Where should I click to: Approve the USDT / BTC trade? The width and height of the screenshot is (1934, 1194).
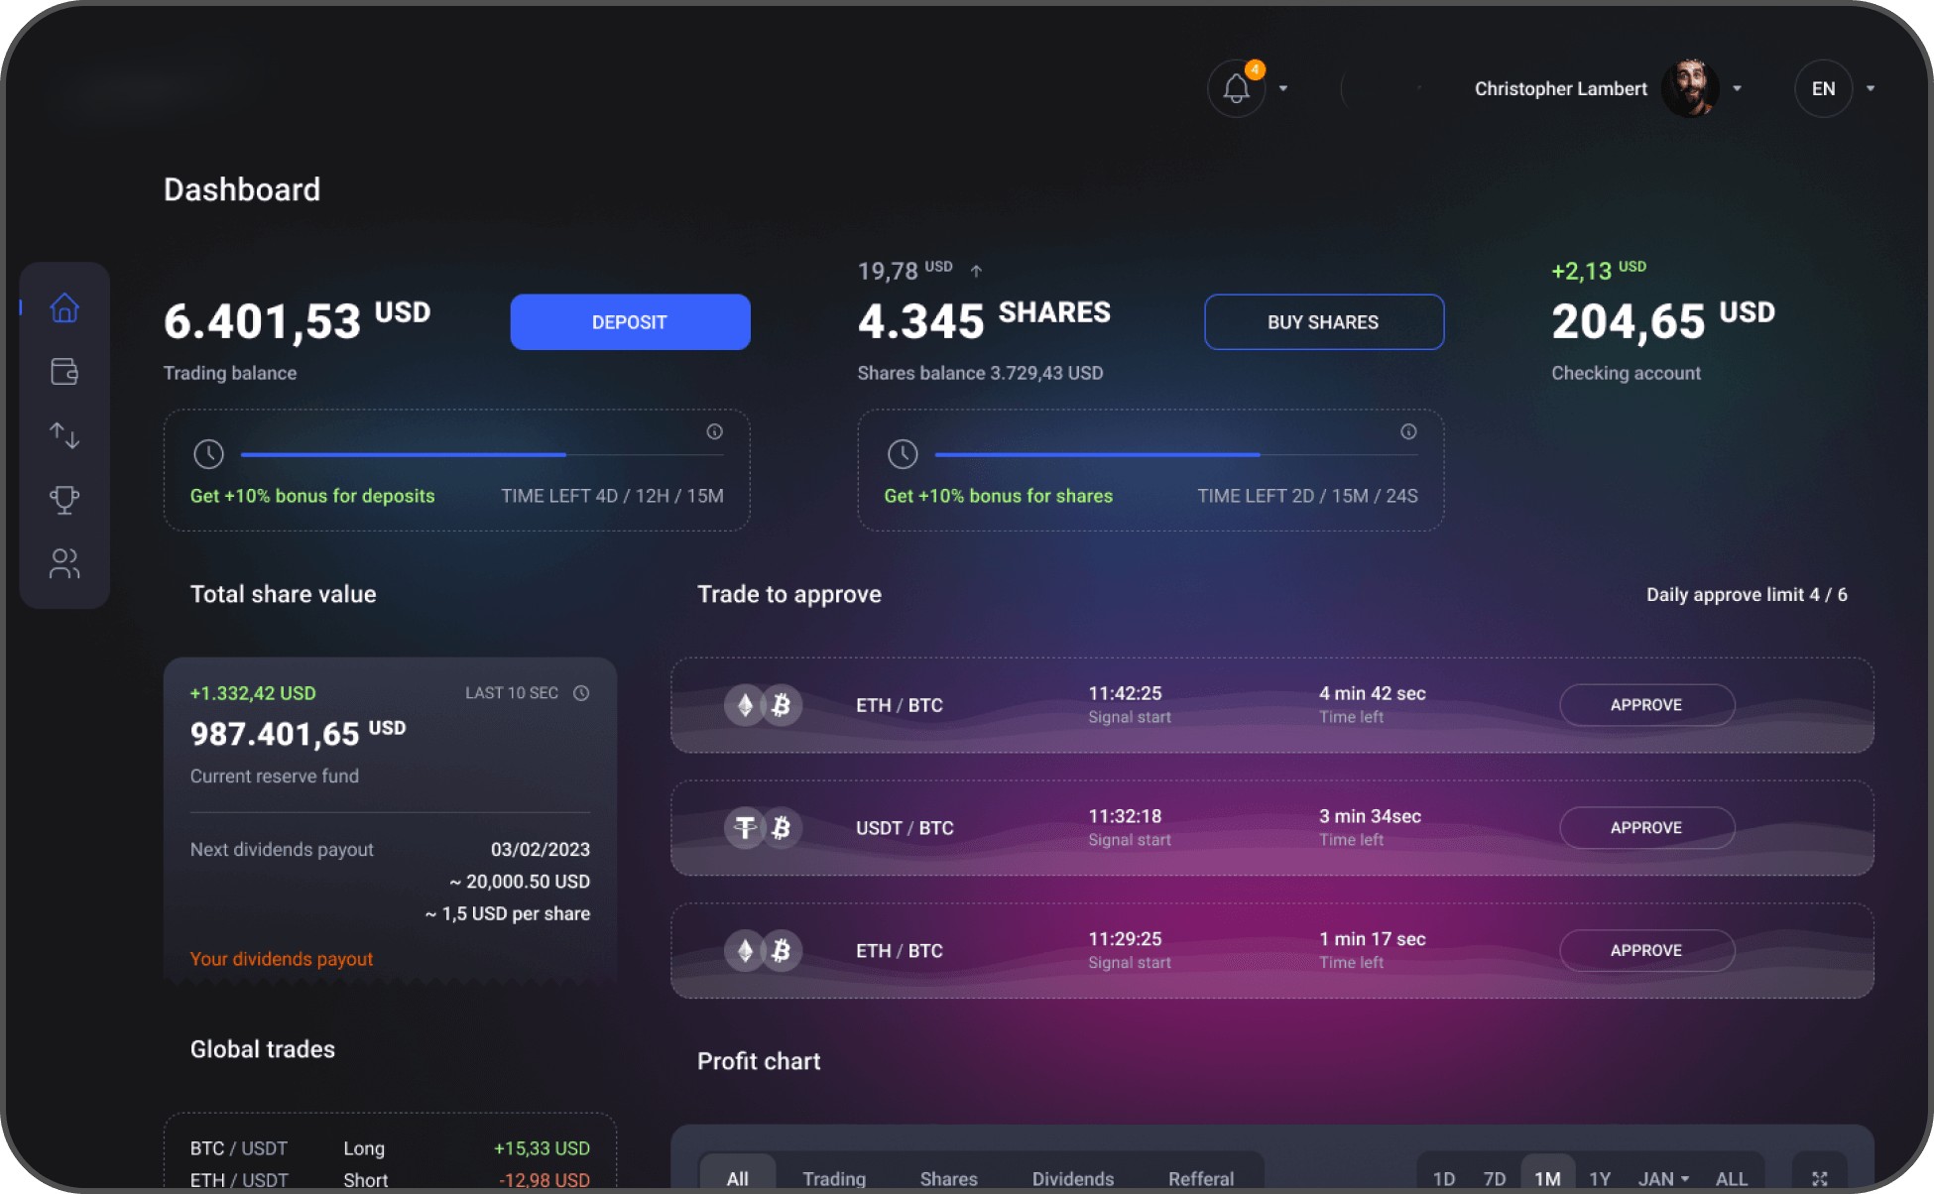(x=1646, y=827)
